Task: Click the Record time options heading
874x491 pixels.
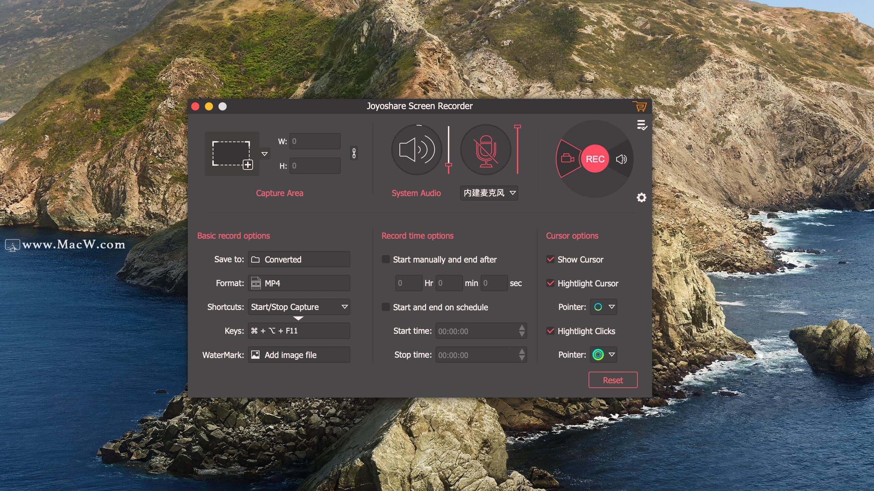Action: pos(418,236)
